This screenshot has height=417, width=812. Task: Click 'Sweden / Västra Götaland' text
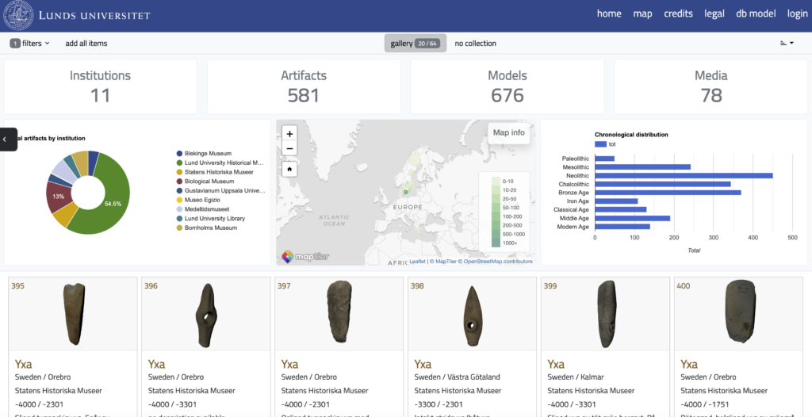pyautogui.click(x=458, y=377)
